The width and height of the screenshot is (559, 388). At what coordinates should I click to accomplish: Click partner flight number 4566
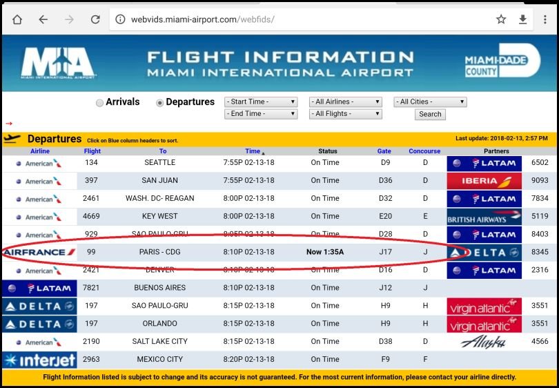pyautogui.click(x=540, y=341)
